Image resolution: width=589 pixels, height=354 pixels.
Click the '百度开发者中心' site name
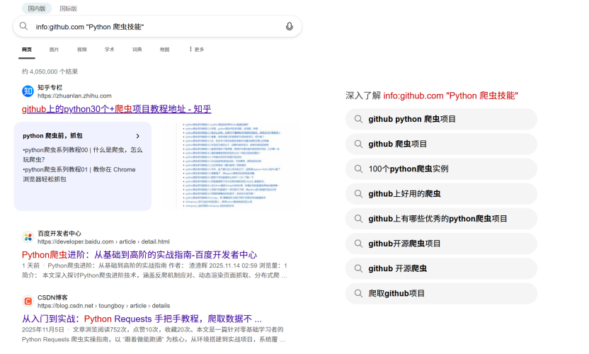pyautogui.click(x=59, y=234)
